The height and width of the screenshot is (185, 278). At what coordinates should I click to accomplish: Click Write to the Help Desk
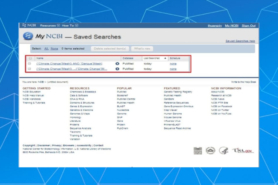point(244,82)
